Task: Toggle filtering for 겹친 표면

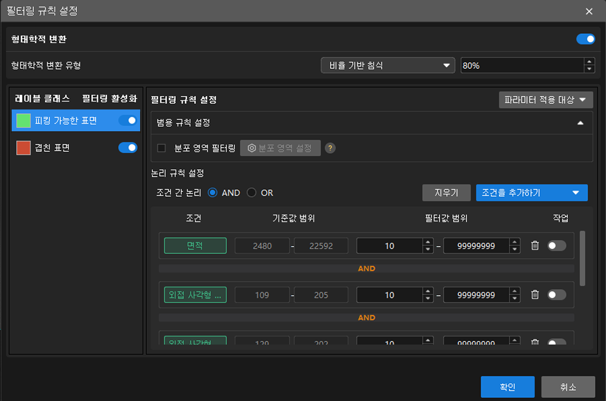Action: click(128, 148)
